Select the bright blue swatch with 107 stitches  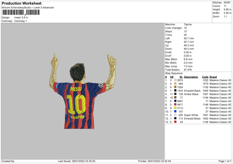[175, 111]
